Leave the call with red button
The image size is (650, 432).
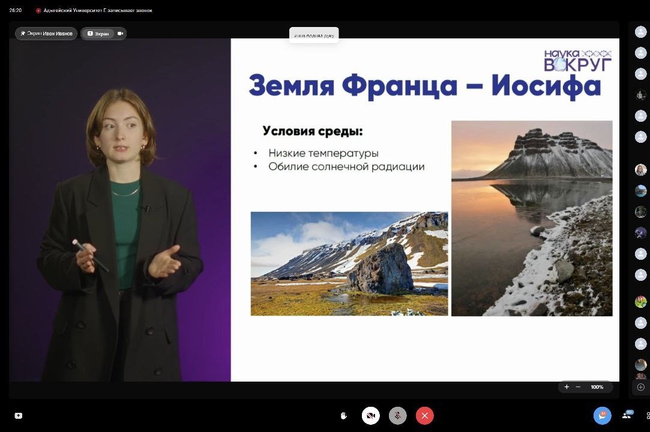click(x=424, y=416)
